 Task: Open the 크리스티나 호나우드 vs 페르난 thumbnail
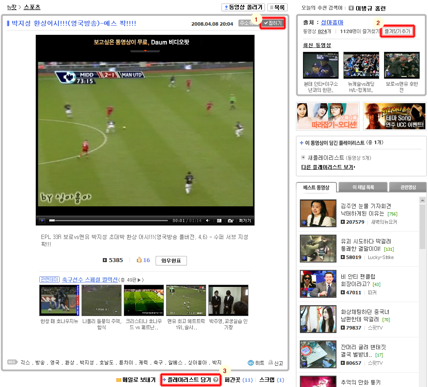[144, 300]
